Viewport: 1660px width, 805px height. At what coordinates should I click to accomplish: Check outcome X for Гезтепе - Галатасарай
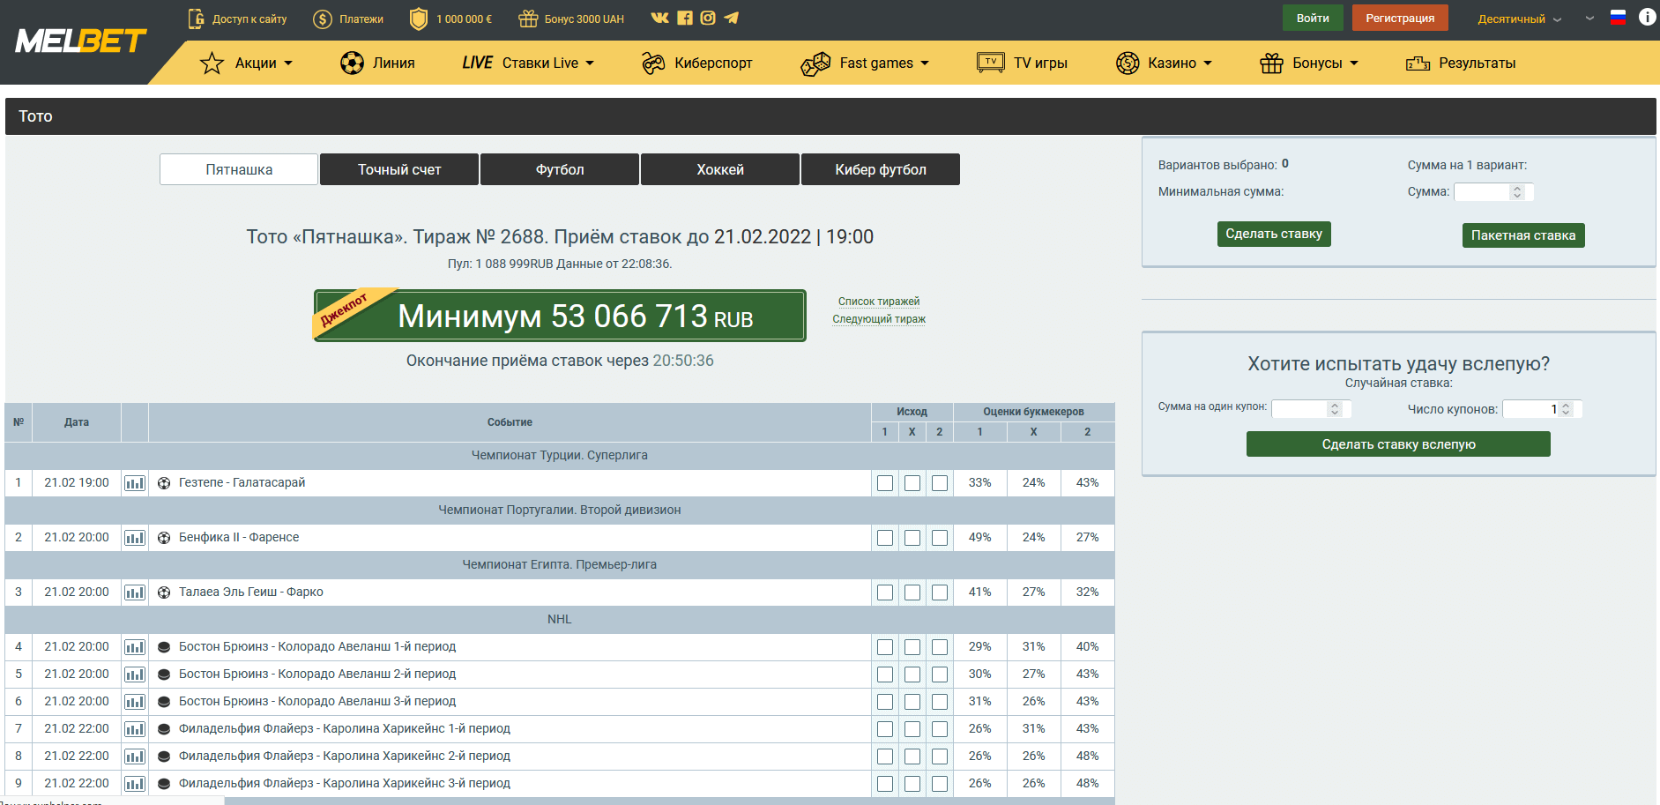click(x=912, y=483)
